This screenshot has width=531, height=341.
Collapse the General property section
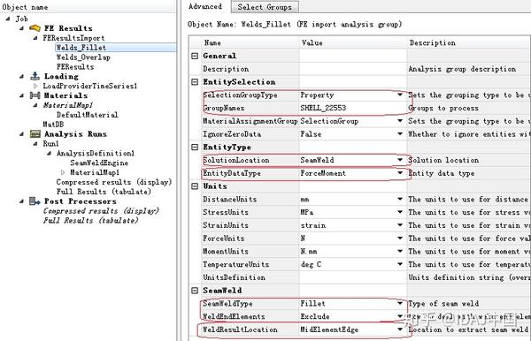[195, 56]
